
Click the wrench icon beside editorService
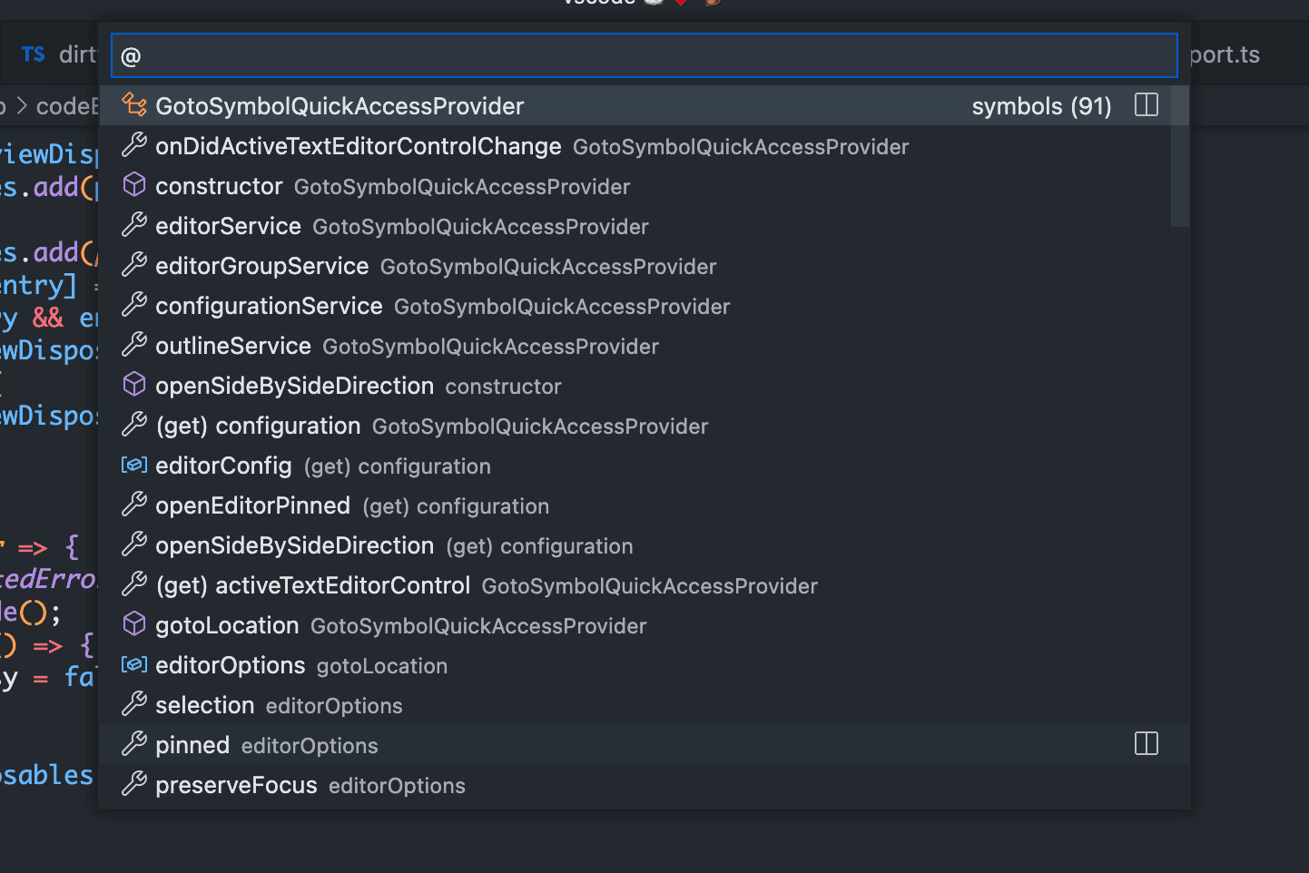click(x=134, y=225)
